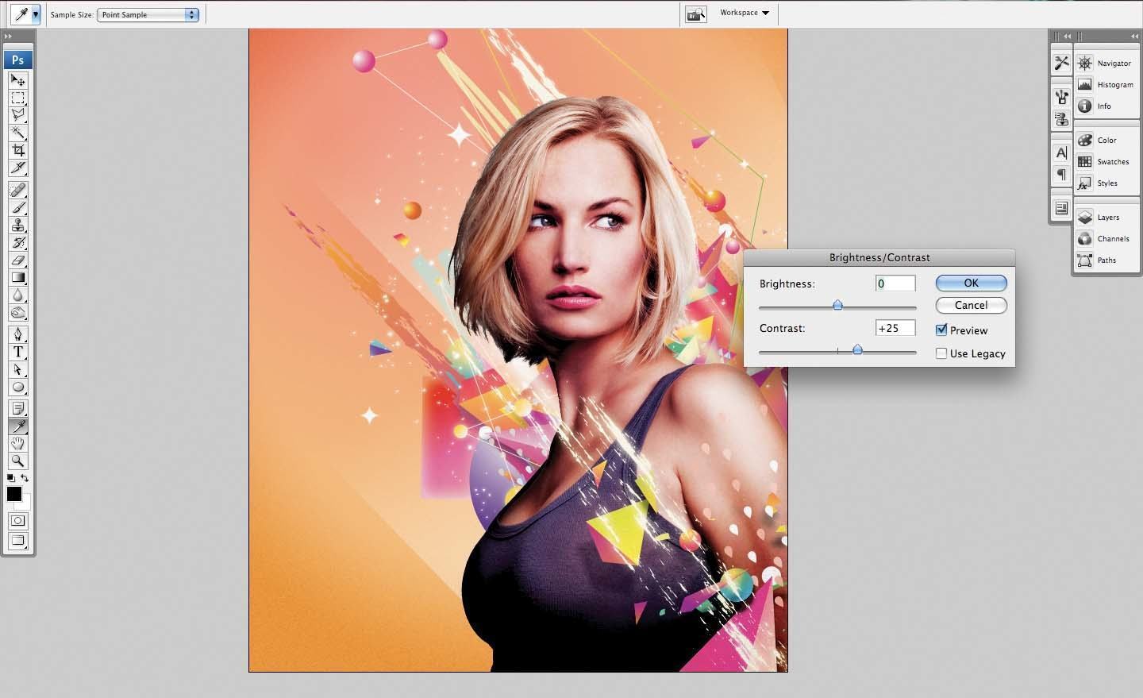Open the Photoshop Ps logo button
Screen dimensions: 1143x698
pyautogui.click(x=17, y=60)
